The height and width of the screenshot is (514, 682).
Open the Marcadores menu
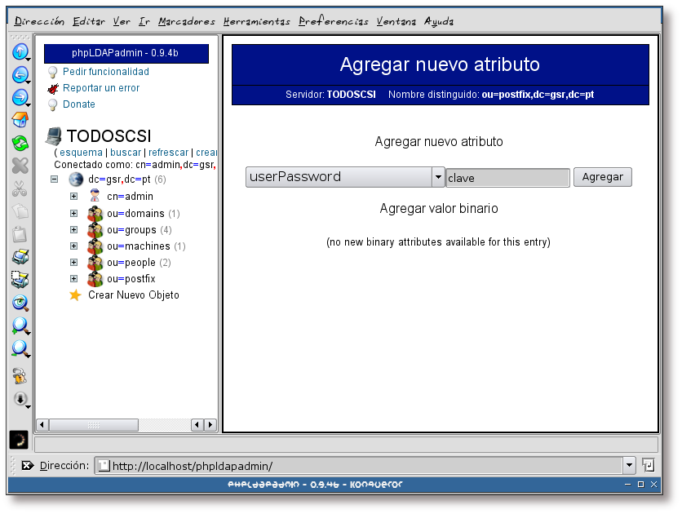click(x=185, y=21)
